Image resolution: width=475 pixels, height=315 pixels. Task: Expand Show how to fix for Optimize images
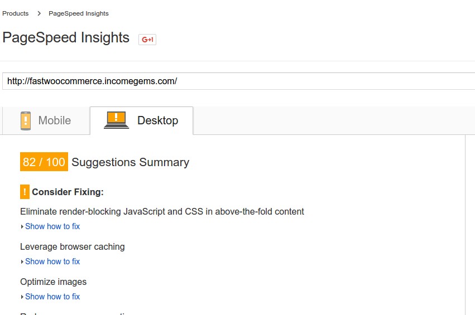point(52,297)
